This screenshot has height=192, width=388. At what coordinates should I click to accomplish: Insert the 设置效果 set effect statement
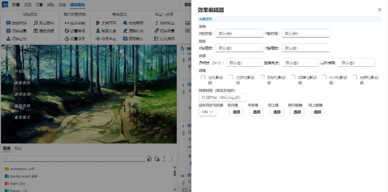tap(75, 39)
